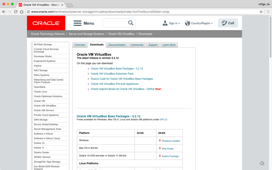Open Private Cloud Appliance sidebar item
Viewport: 272px width, 170px height.
point(46,115)
